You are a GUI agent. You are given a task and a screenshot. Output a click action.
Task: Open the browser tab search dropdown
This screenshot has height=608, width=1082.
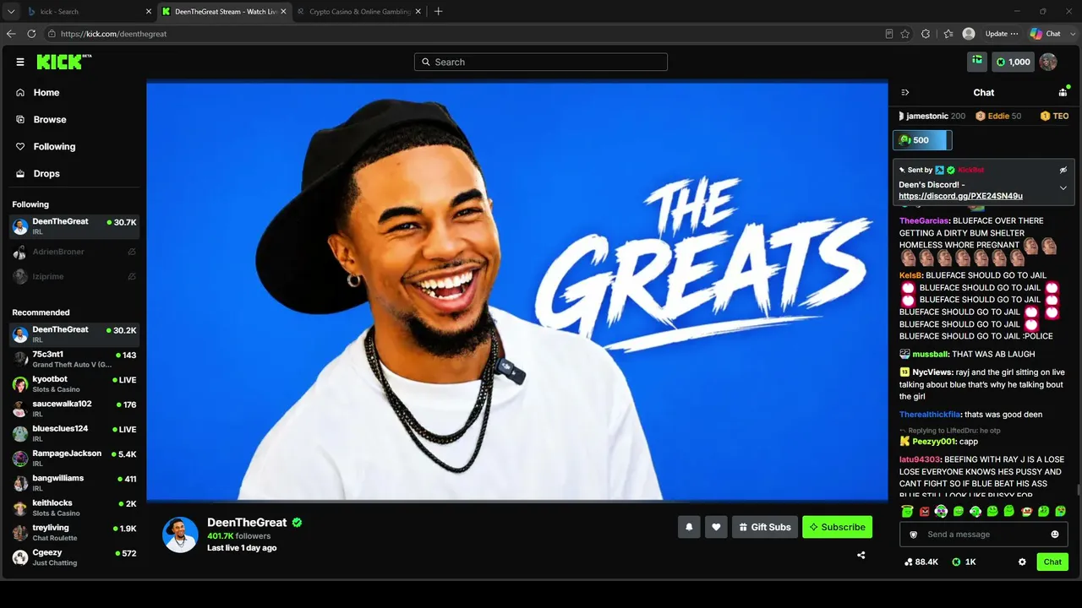coord(11,12)
